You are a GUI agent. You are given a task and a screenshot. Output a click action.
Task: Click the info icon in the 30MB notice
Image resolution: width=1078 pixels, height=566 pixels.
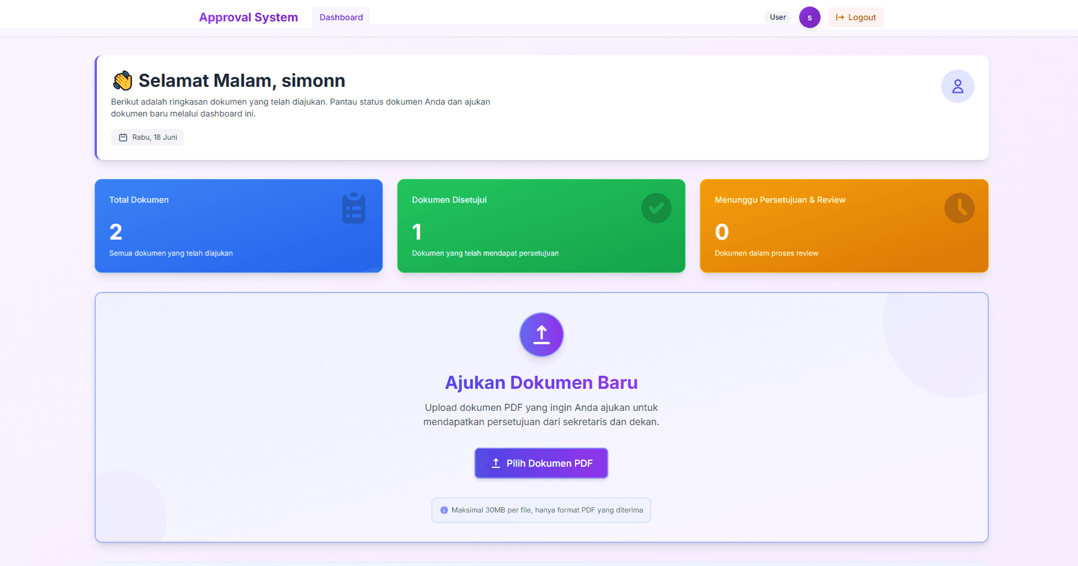click(444, 510)
